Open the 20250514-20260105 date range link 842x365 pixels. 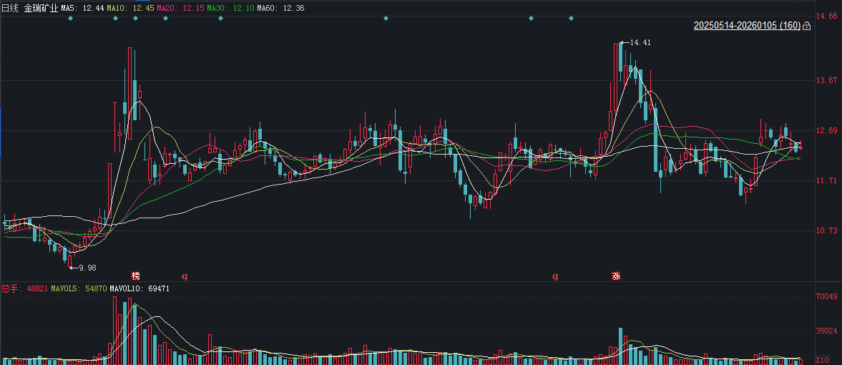point(747,26)
